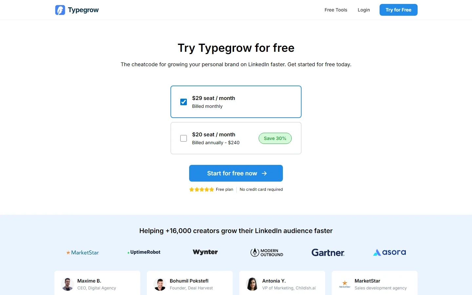The image size is (472, 295).
Task: Click the Typegrow brand name
Action: coord(83,10)
